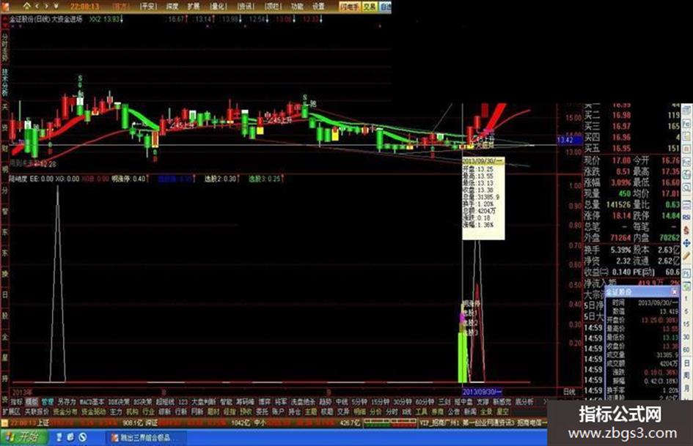Select daily 日 period in right toolbar
The height and width of the screenshot is (446, 693).
686,363
